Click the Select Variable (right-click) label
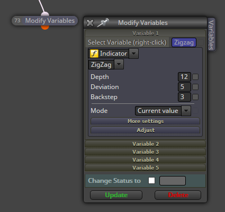This screenshot has width=225, height=212. (127, 42)
